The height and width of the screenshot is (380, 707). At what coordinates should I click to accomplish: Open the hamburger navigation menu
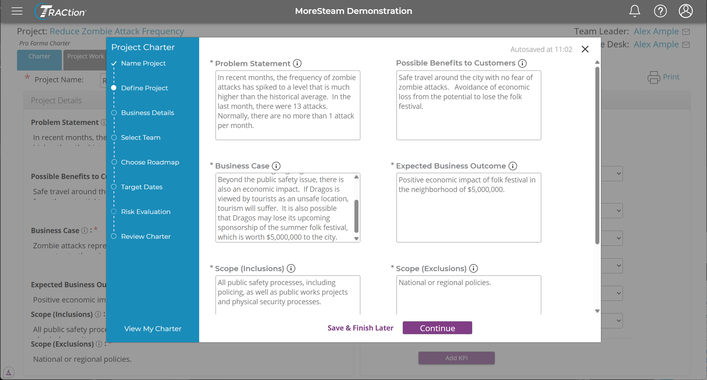click(x=17, y=11)
